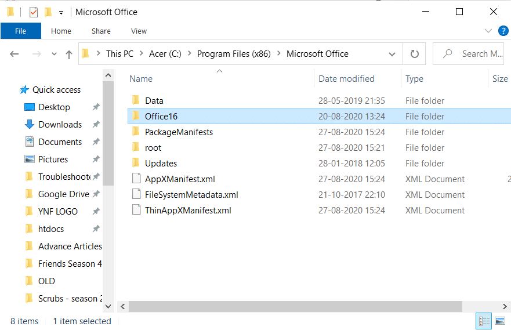Click This PC in the address bar
This screenshot has height=330, width=511.
pyautogui.click(x=119, y=54)
